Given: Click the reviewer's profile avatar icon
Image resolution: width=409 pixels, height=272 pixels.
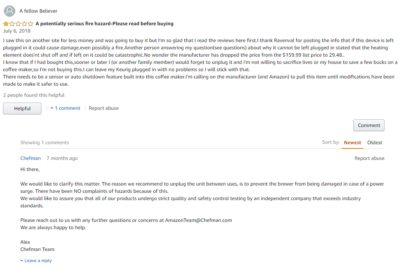Looking at the screenshot, I should pyautogui.click(x=9, y=11).
